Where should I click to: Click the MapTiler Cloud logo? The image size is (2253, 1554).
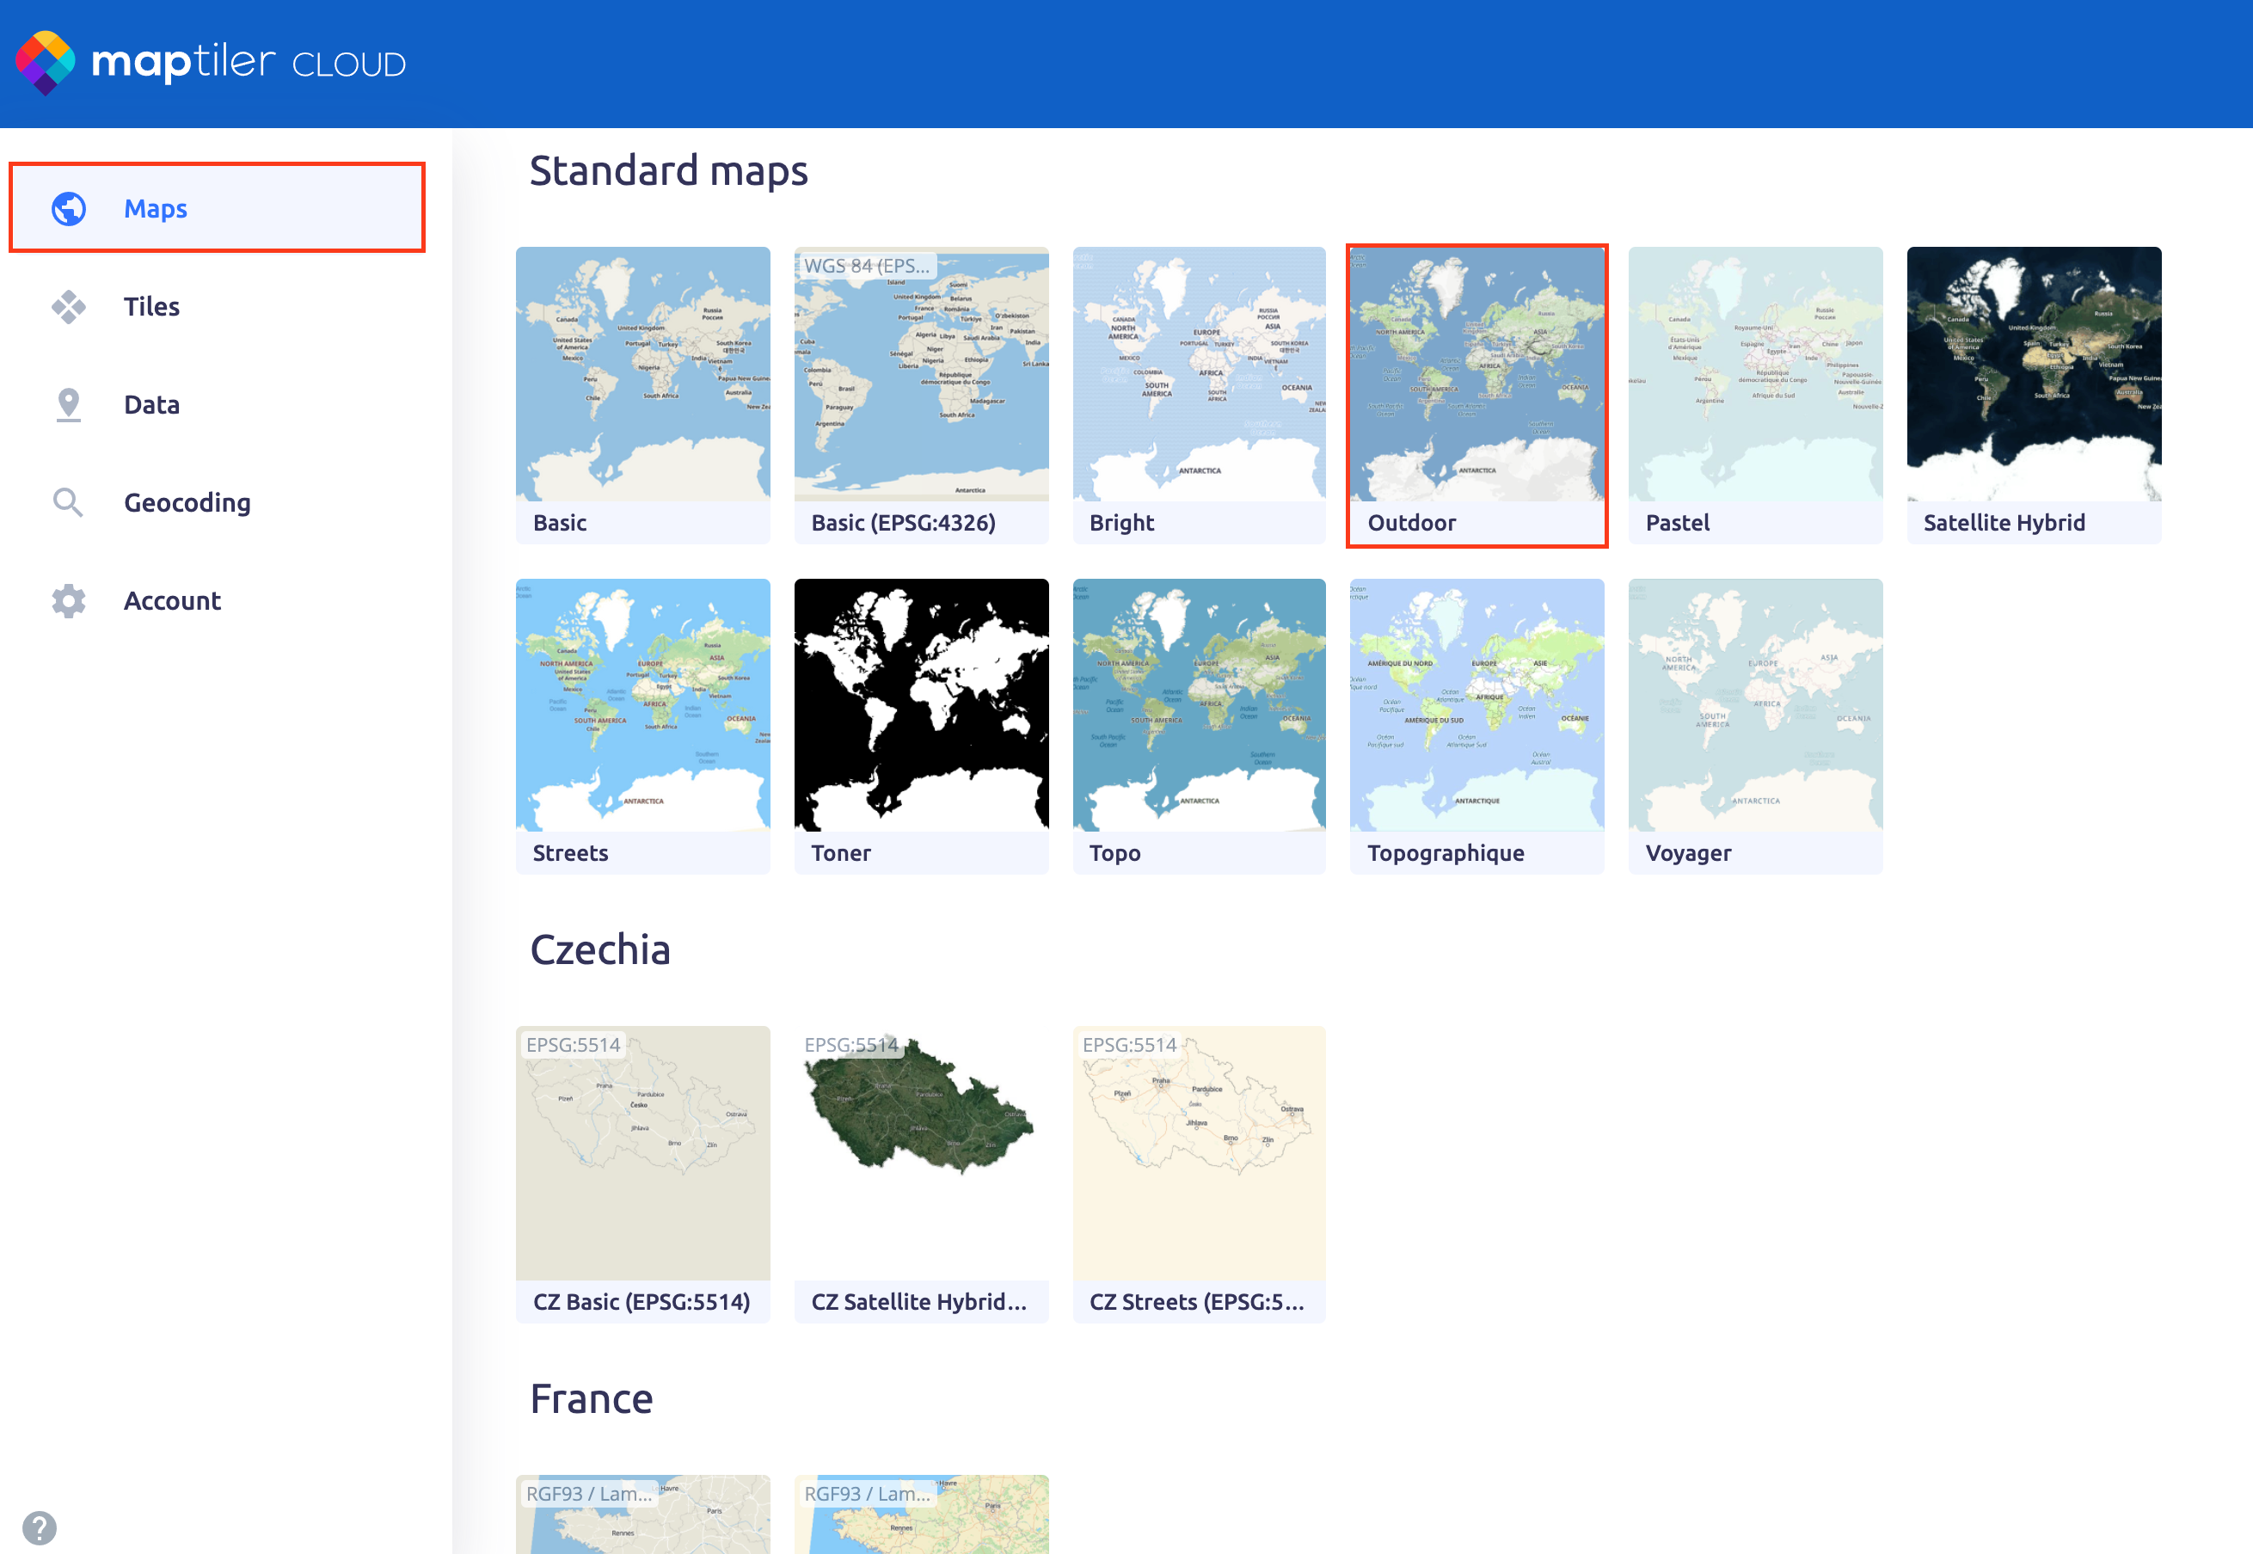(x=209, y=64)
